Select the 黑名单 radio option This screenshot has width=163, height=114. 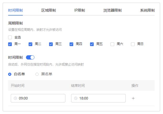pyautogui.click(x=37, y=74)
